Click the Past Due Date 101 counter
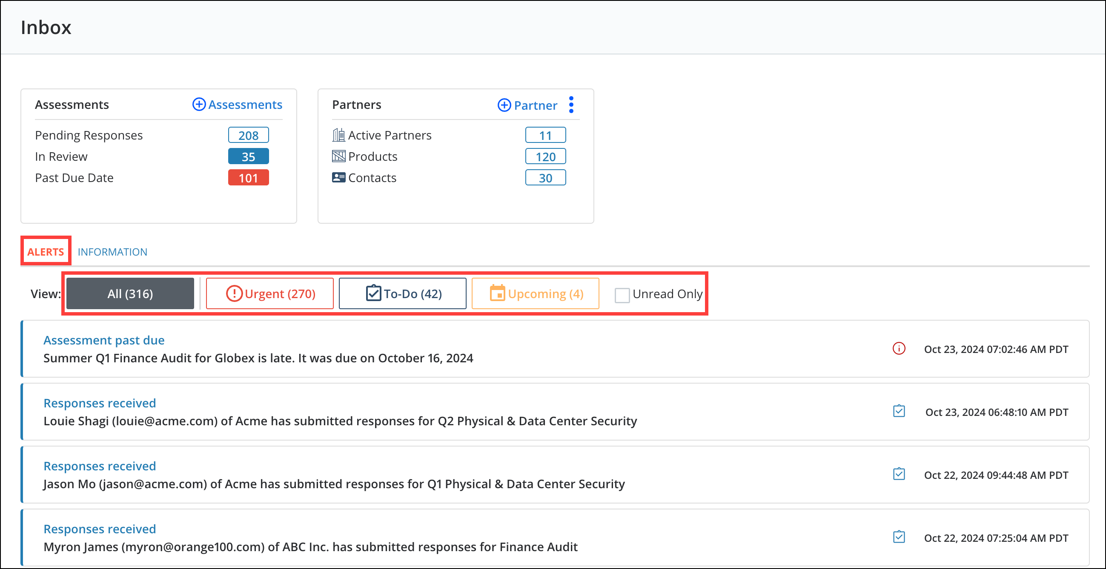 click(248, 177)
